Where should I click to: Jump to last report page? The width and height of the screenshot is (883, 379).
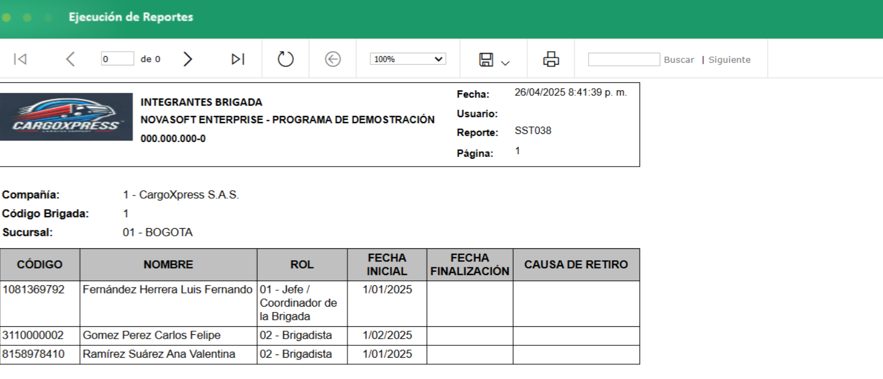tap(238, 59)
